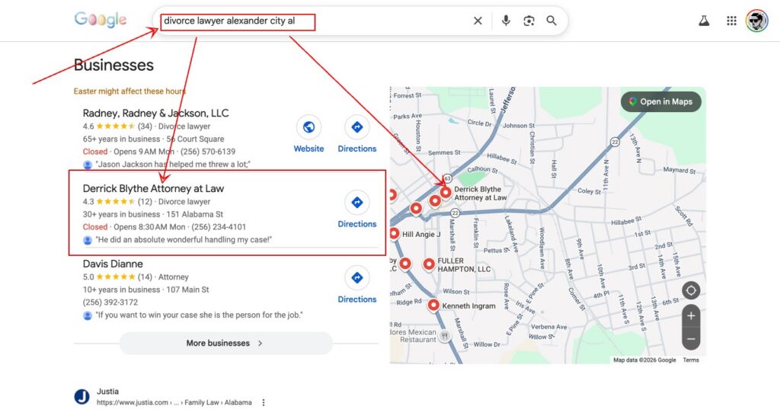
Task: Zoom in on the map
Action: (x=691, y=316)
